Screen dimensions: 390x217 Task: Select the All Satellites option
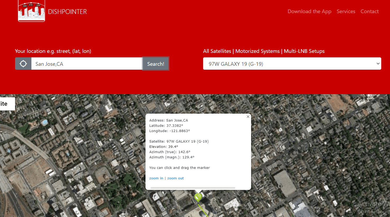click(x=217, y=51)
